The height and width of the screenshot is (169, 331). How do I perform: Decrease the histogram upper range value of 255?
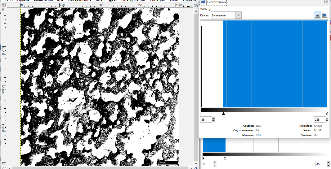click(x=326, y=121)
